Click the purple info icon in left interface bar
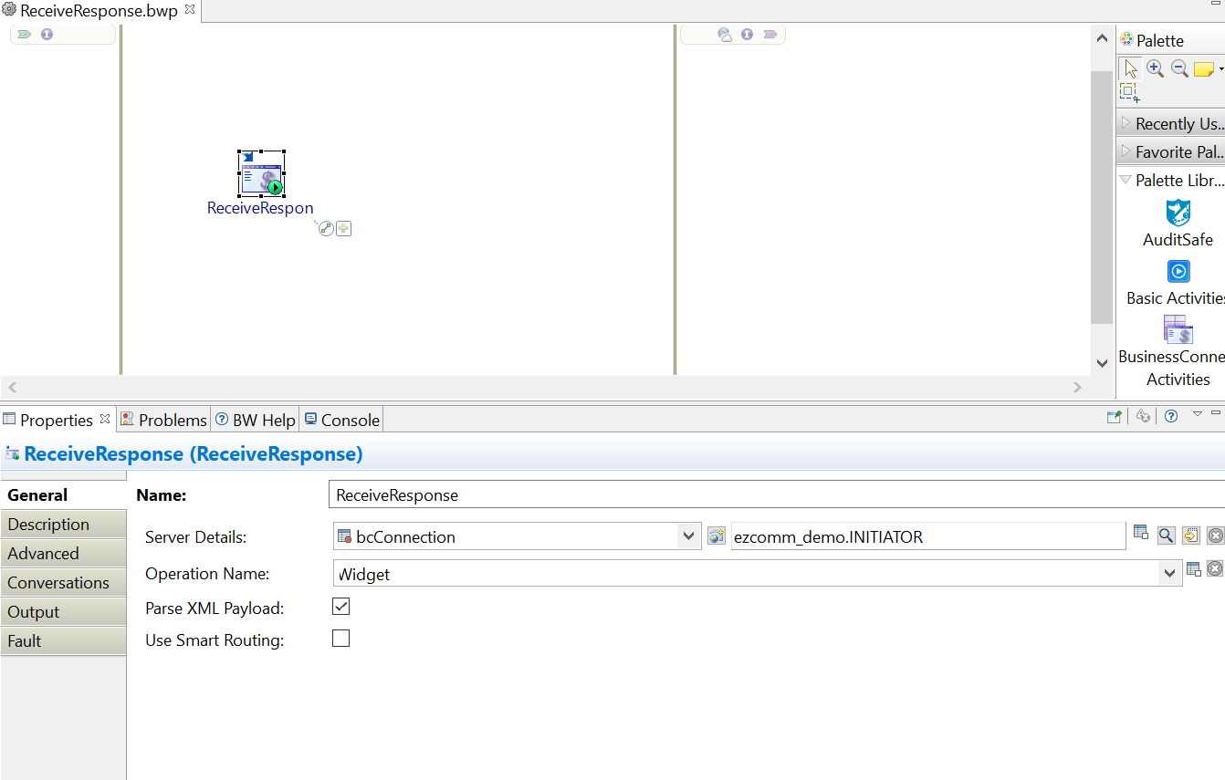Viewport: 1225px width, 780px height. (47, 35)
